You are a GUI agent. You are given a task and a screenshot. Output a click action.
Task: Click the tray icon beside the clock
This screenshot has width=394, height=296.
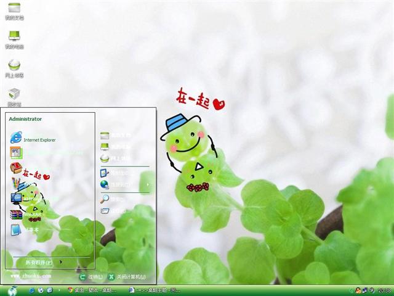coord(372,290)
